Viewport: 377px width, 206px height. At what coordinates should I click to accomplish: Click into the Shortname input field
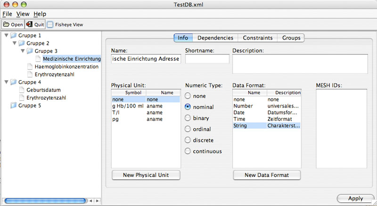coord(207,59)
